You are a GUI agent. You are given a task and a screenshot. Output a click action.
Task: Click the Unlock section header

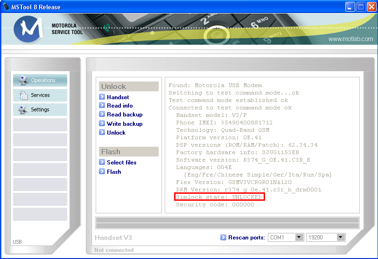point(129,87)
